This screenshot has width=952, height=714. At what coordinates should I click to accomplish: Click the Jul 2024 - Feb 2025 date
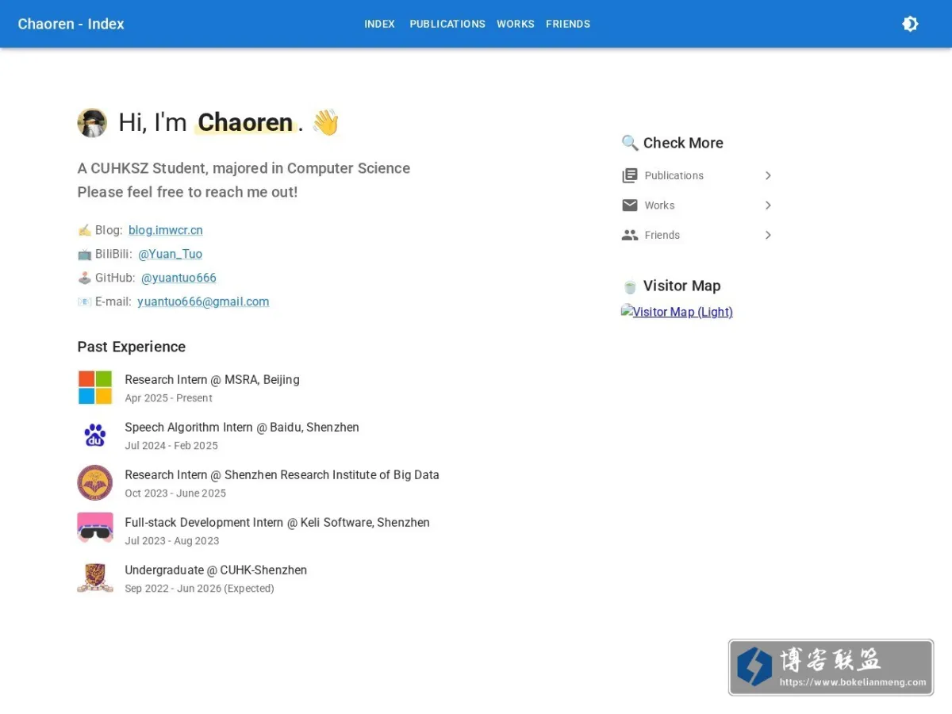(171, 446)
